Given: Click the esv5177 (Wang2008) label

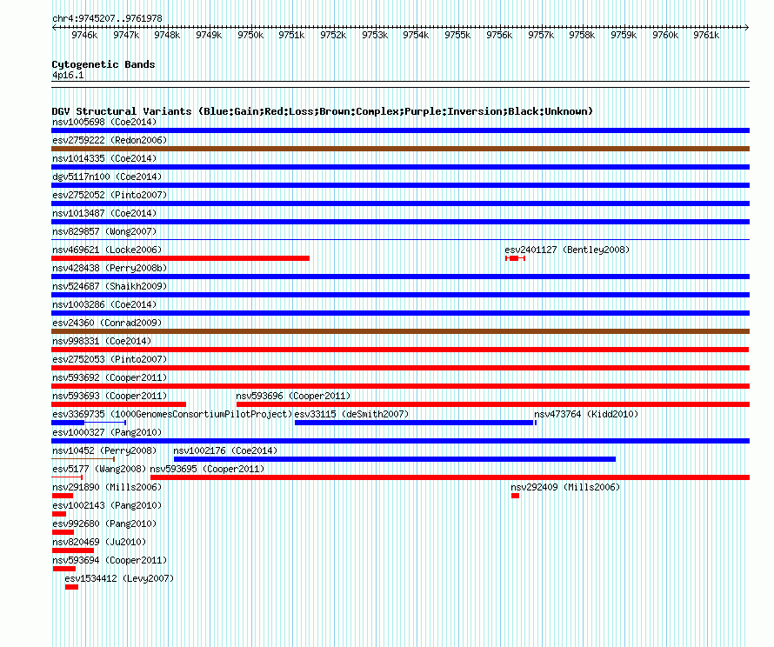Looking at the screenshot, I should point(99,469).
